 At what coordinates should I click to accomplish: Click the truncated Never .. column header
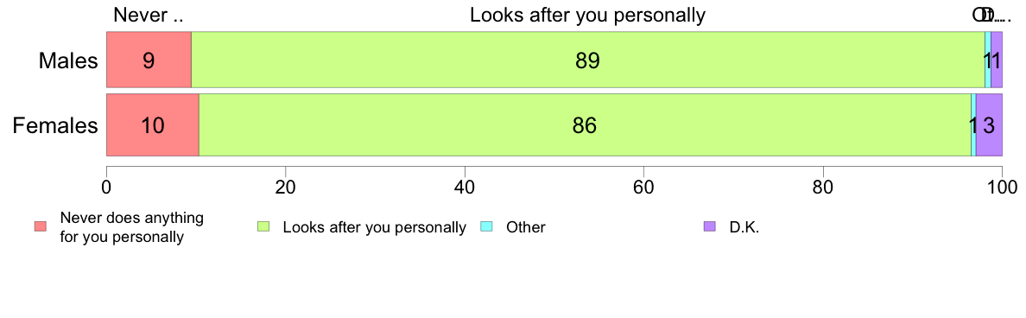[x=148, y=15]
